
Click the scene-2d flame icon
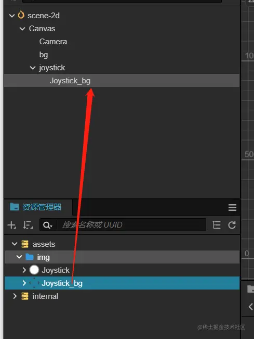click(x=21, y=15)
